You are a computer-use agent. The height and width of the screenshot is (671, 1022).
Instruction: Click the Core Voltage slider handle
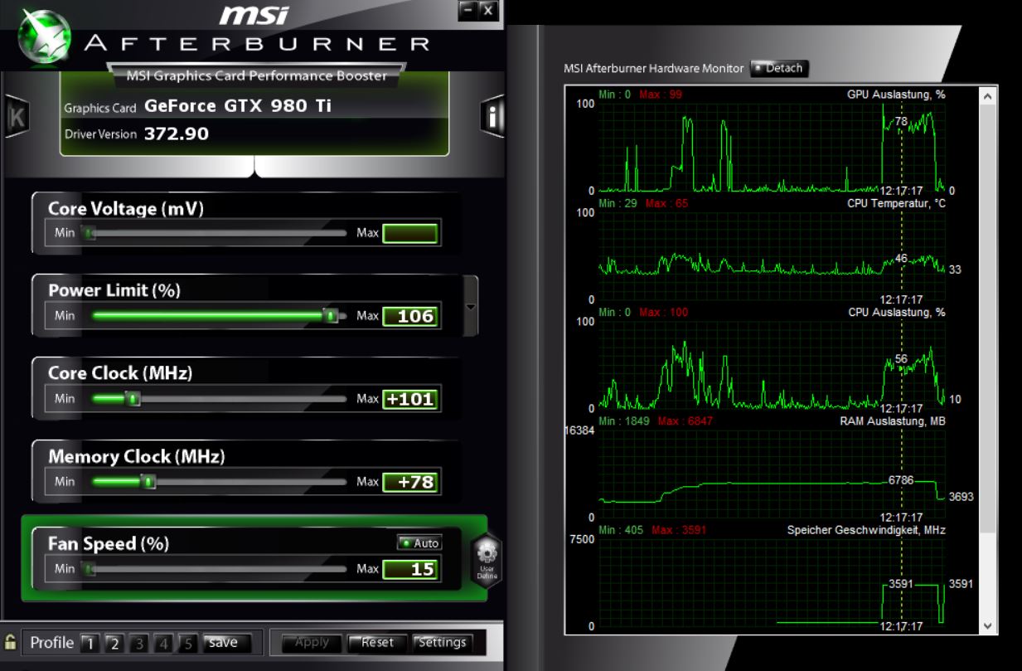coord(90,233)
